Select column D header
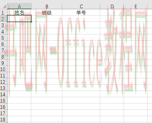 coord(112,6)
